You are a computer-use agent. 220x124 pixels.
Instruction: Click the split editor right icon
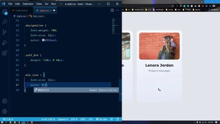click(112, 10)
